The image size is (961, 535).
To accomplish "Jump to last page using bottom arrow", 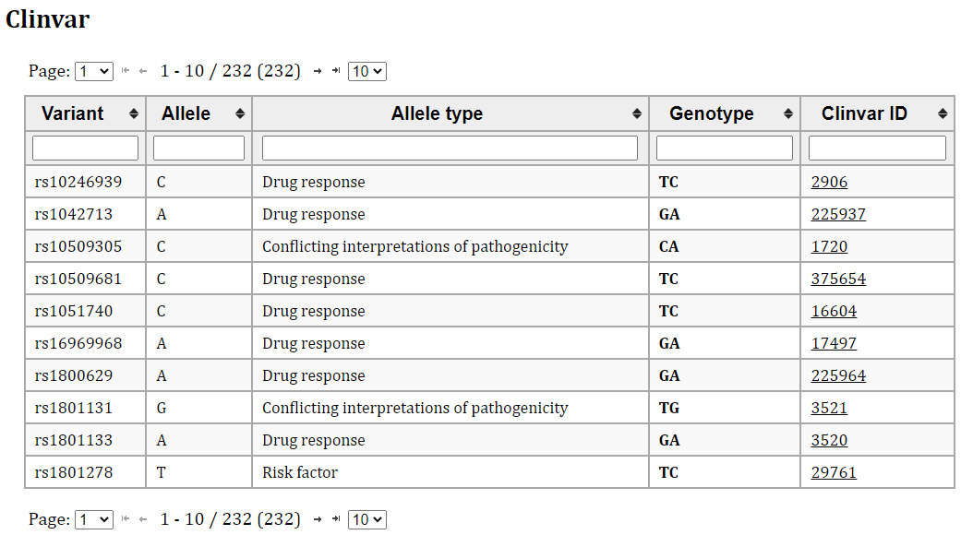I will [336, 519].
